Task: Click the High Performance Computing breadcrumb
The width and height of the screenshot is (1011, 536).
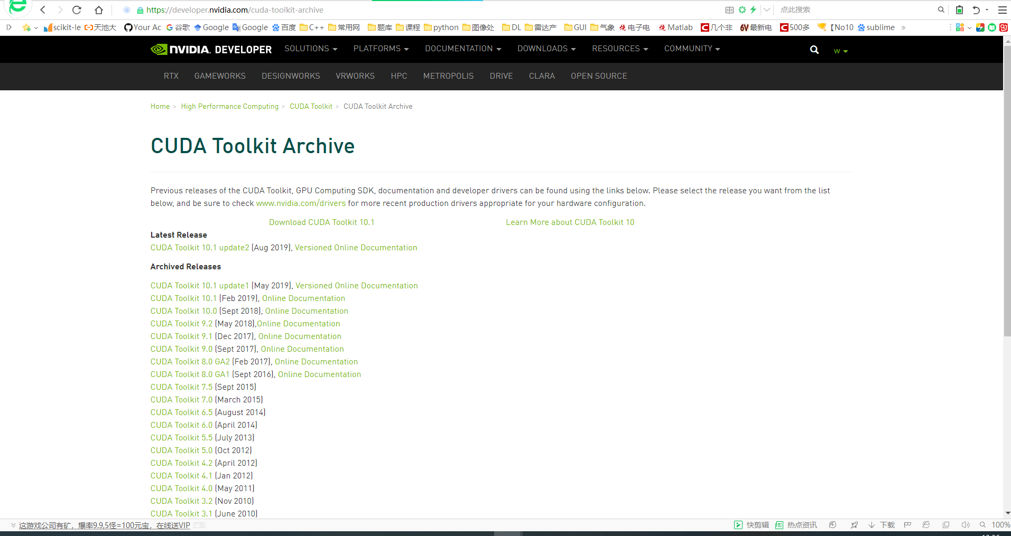Action: pos(229,107)
